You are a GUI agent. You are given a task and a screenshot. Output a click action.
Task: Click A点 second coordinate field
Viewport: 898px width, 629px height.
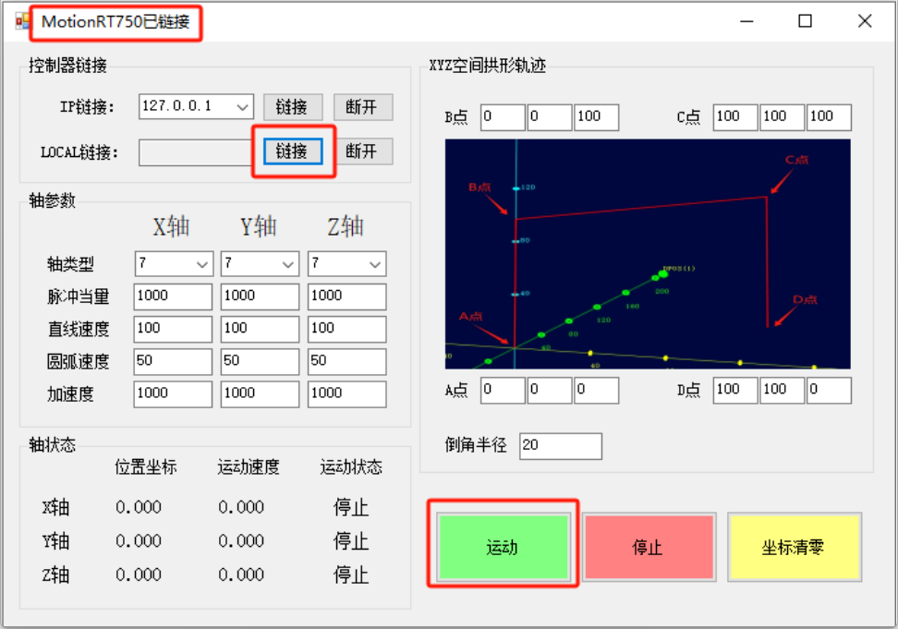click(x=550, y=391)
